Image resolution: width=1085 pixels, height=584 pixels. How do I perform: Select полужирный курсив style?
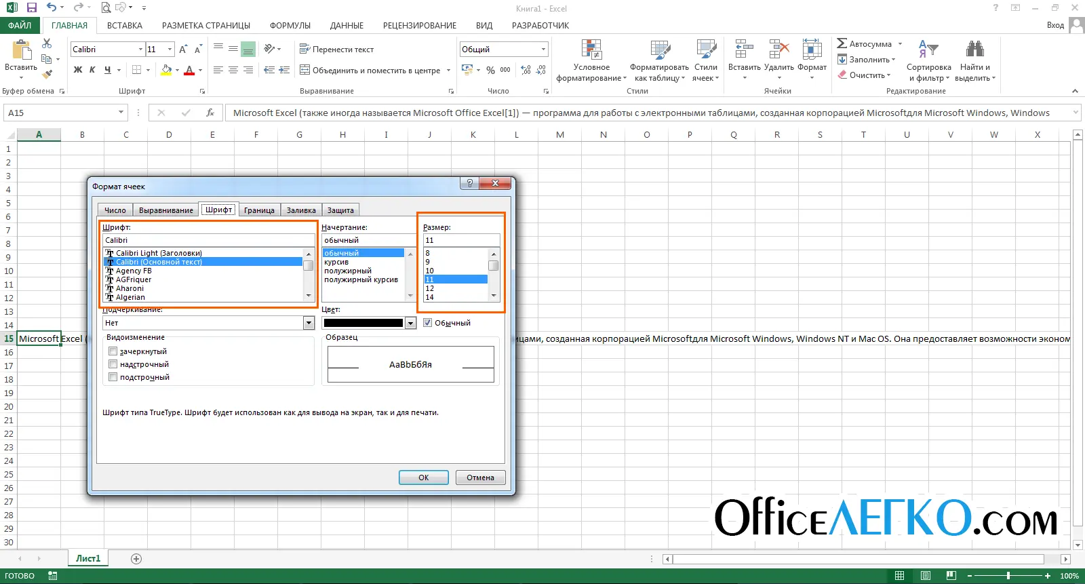tap(361, 279)
